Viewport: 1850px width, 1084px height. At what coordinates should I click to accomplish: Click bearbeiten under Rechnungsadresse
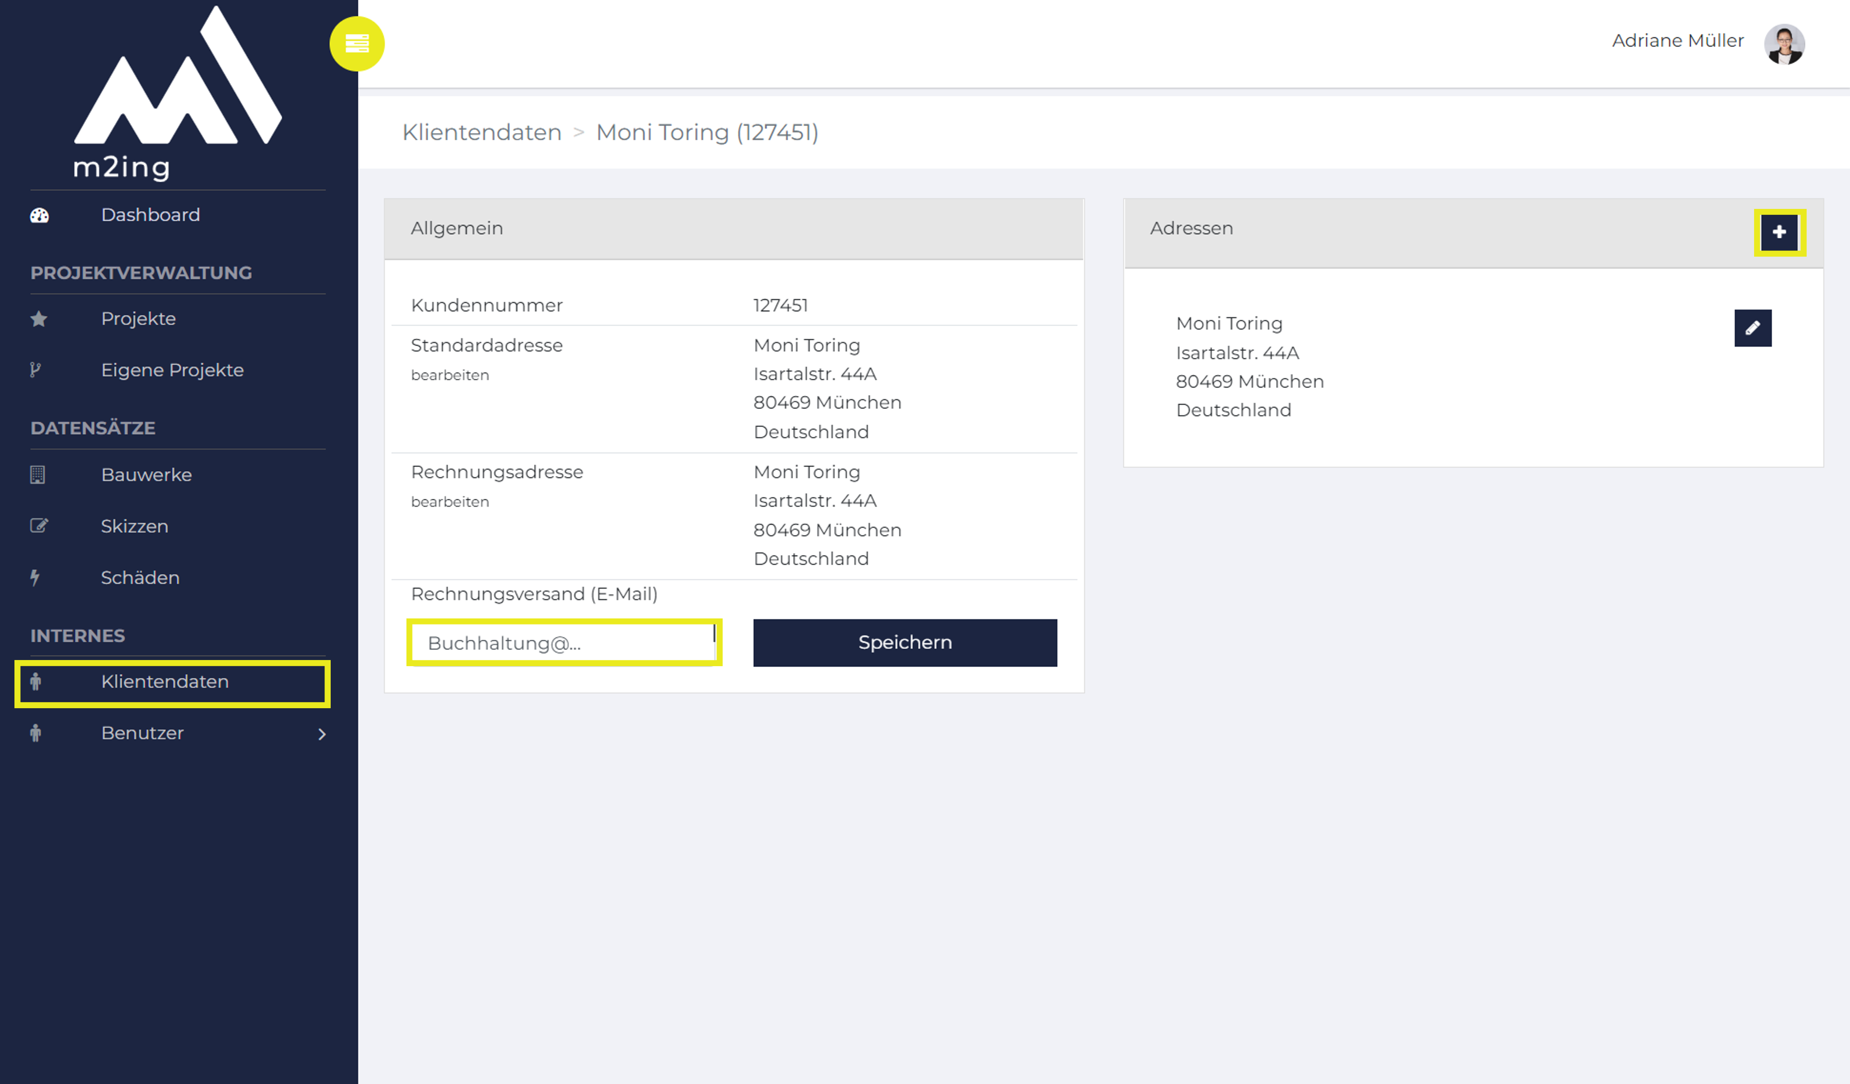click(x=449, y=502)
